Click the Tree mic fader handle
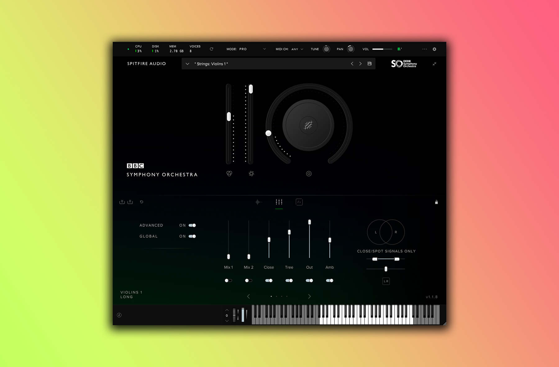559x367 pixels. click(289, 232)
